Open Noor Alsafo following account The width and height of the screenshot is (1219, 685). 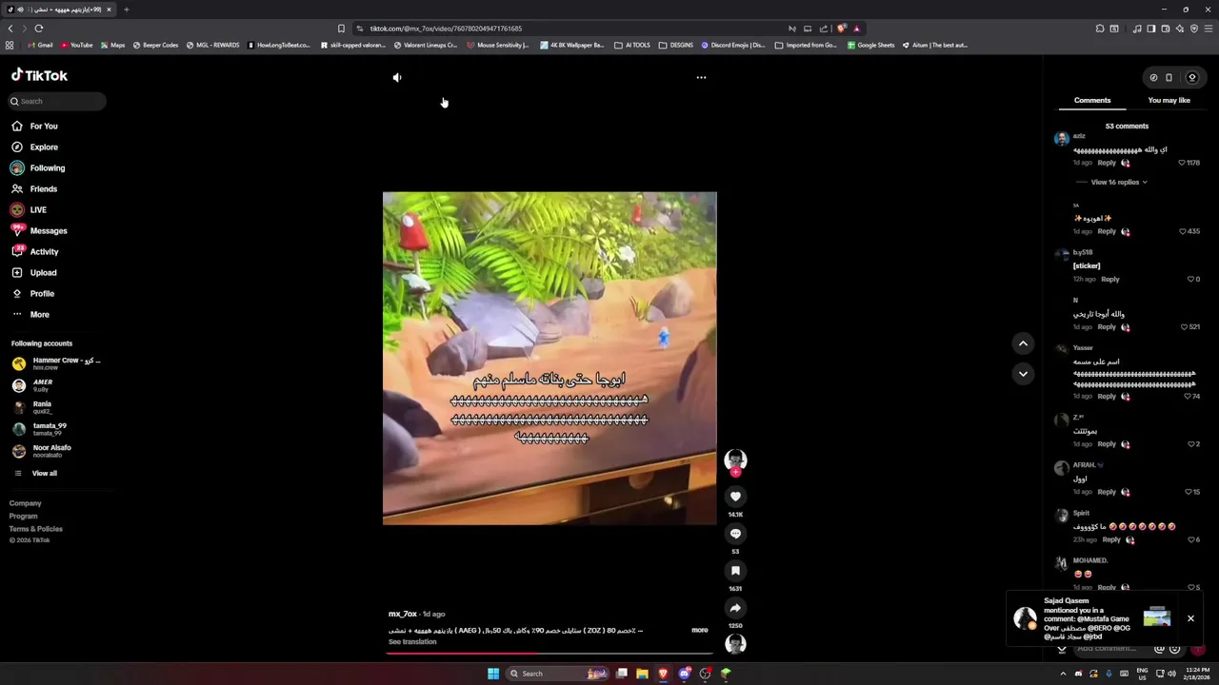point(41,451)
